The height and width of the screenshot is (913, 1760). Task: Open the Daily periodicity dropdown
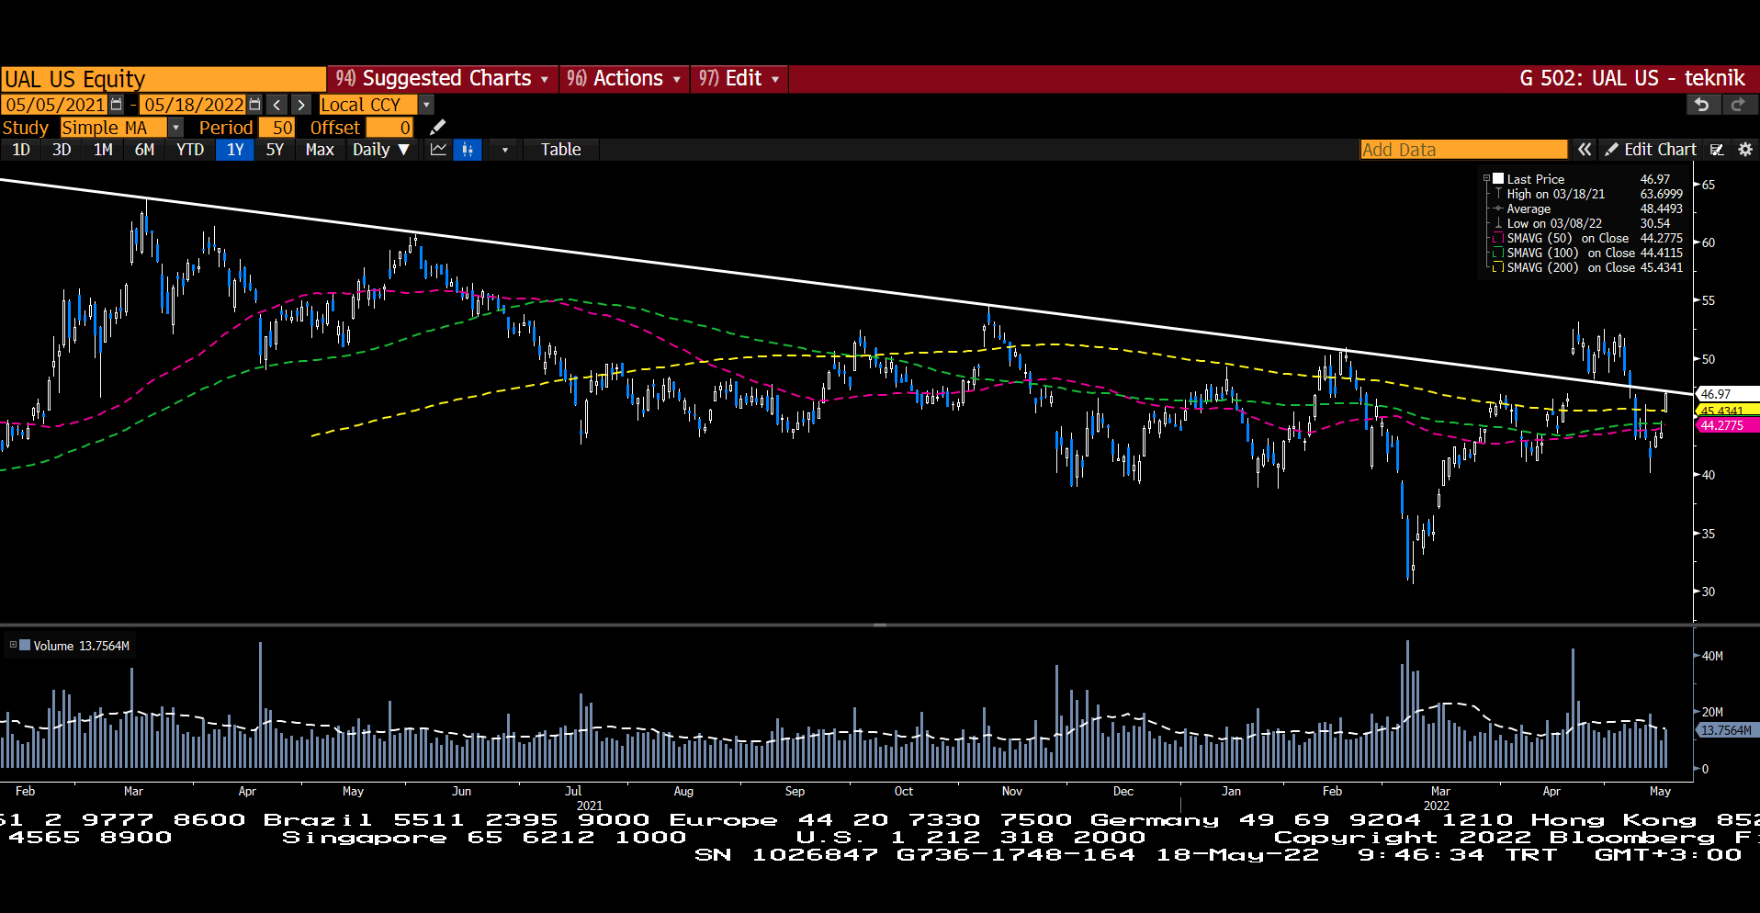pos(380,149)
